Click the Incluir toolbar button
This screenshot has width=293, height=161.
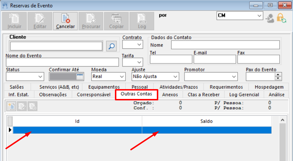(x=14, y=21)
